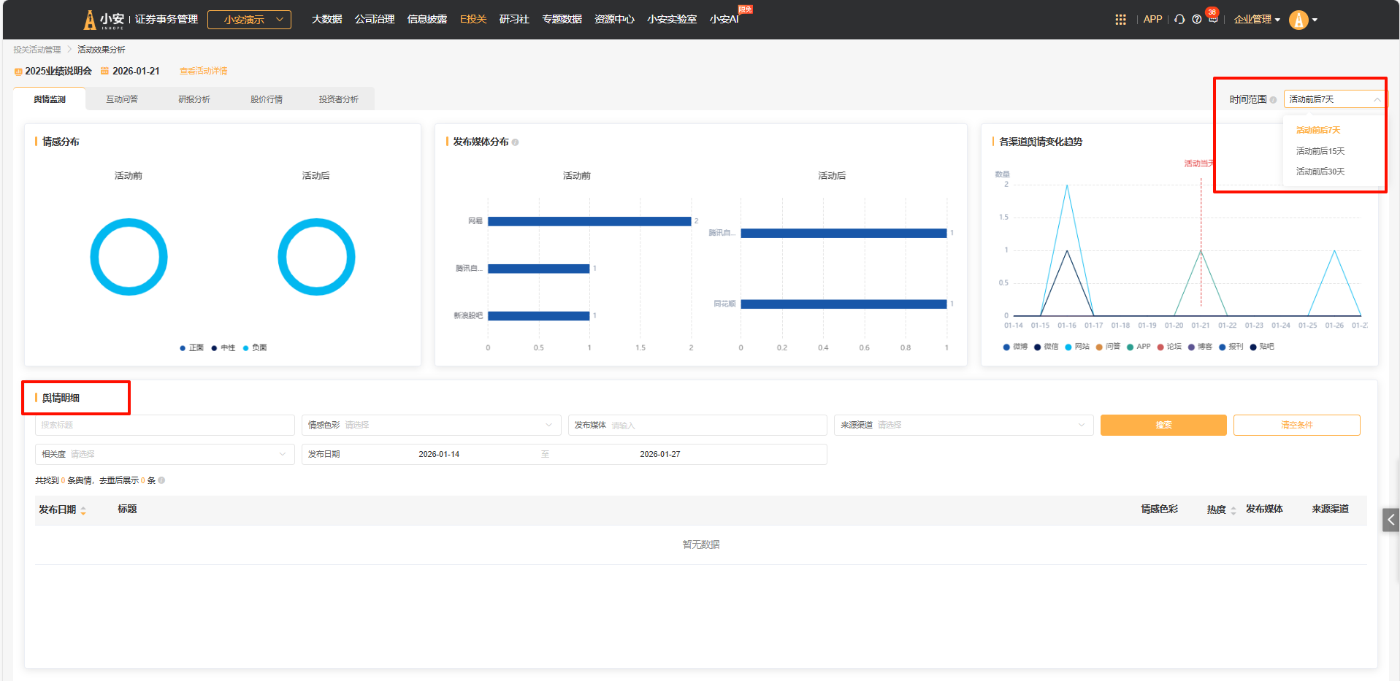Click the chart icon beside 2025业绩说明会
1400x681 pixels.
tap(18, 72)
